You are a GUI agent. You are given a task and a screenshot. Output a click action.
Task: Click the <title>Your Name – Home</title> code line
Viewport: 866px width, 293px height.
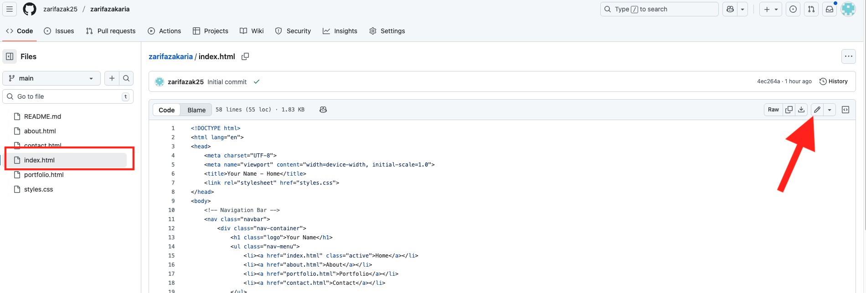click(x=255, y=174)
